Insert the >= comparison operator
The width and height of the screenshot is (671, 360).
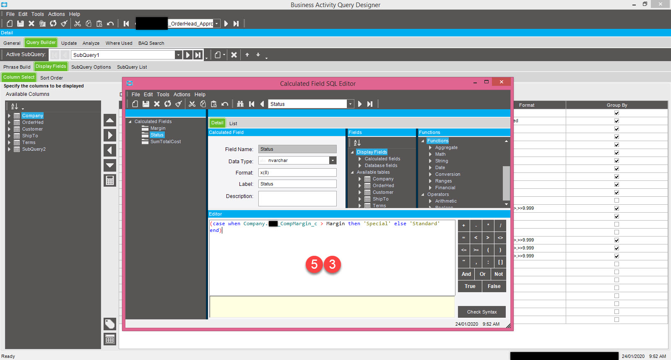tap(476, 250)
